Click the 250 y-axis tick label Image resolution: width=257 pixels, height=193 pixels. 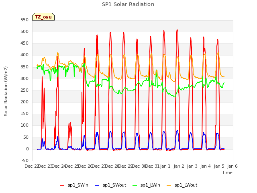[24, 90]
